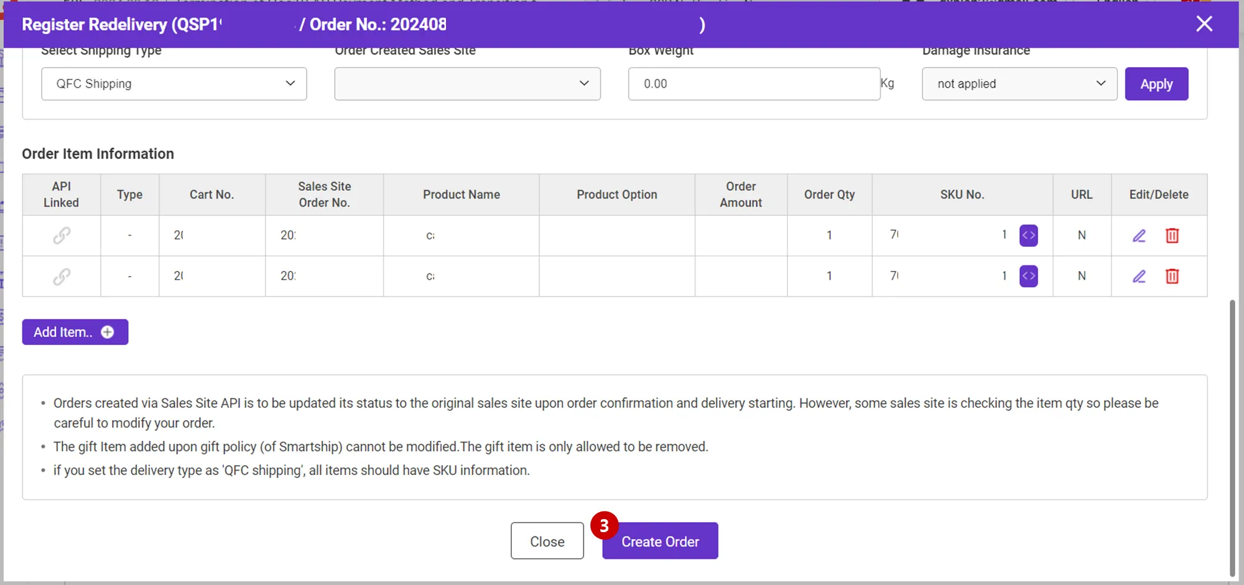Open the QFC Shipping type dropdown
Viewport: 1244px width, 585px height.
coord(174,84)
